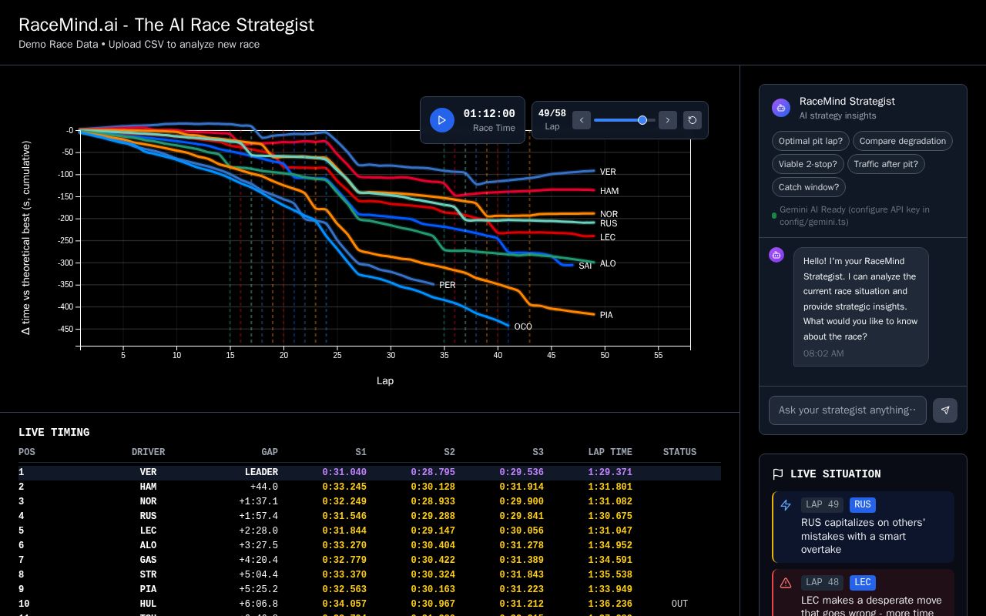Viewport: 986px width, 616px height.
Task: Click the Live Situation flag icon
Action: [x=778, y=474]
